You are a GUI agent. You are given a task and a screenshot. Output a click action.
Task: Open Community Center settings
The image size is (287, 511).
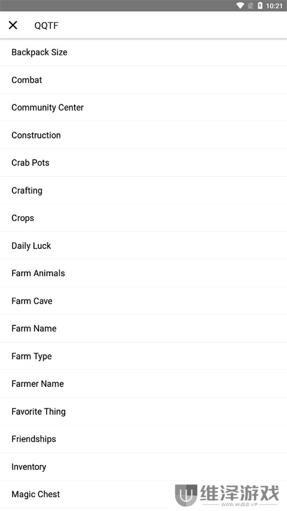coord(143,108)
